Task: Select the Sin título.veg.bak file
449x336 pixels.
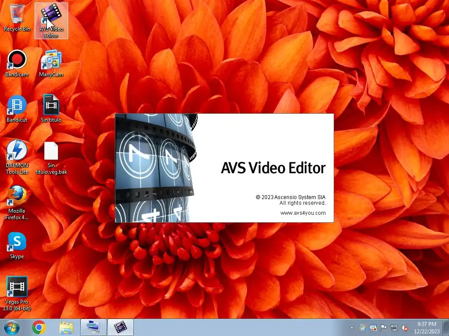Action: point(51,157)
